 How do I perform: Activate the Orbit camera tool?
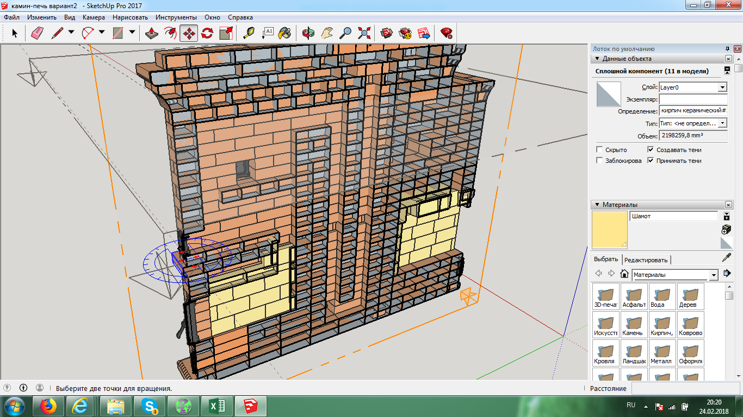308,33
